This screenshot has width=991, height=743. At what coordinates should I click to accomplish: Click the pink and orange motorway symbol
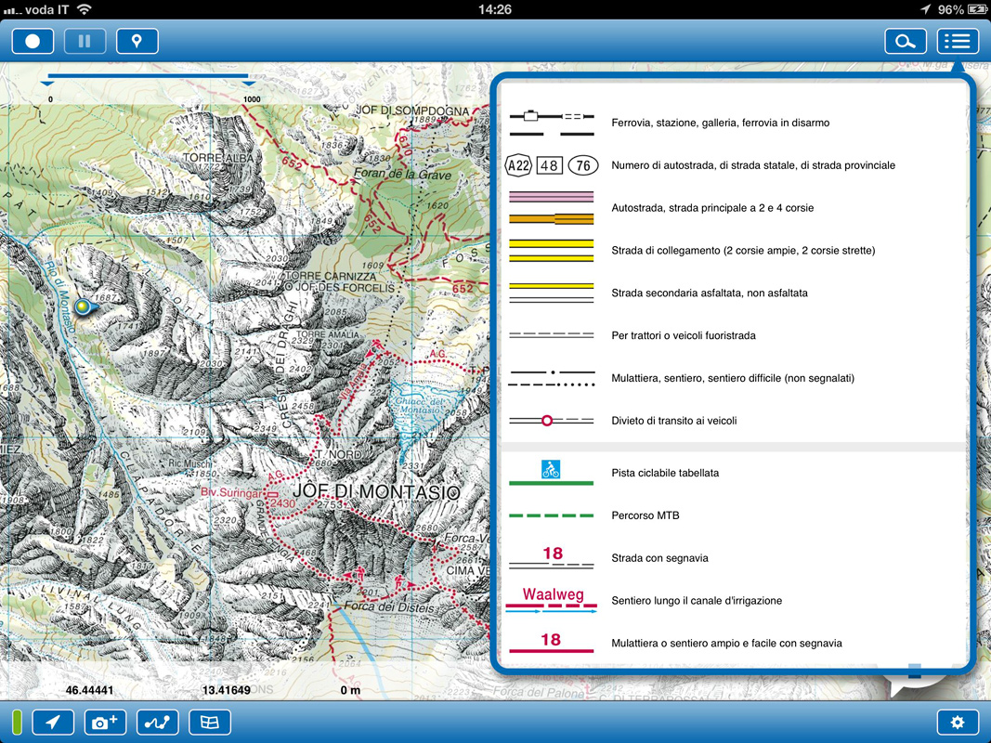pos(551,208)
